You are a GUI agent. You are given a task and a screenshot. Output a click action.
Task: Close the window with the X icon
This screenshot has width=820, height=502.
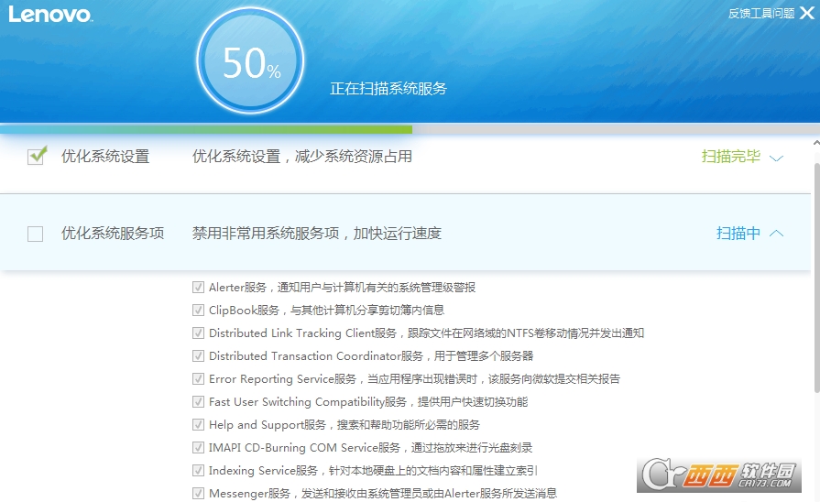pos(807,13)
